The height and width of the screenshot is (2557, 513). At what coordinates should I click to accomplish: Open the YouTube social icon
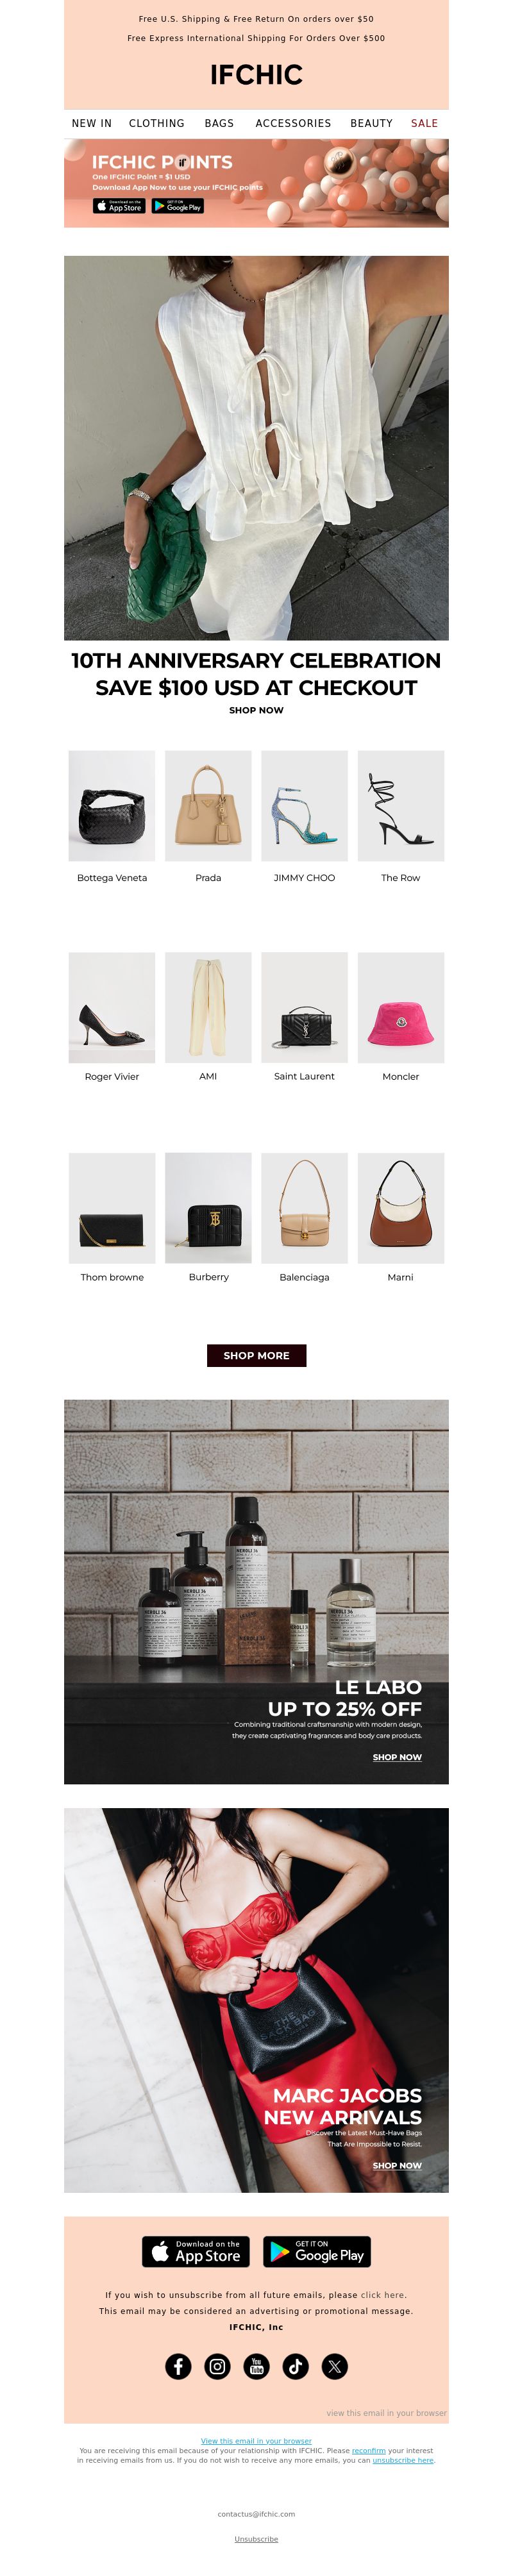click(x=256, y=2365)
